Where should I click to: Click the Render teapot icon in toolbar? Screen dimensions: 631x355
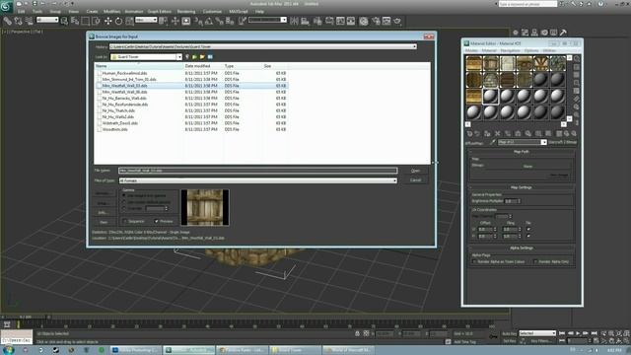(x=397, y=21)
